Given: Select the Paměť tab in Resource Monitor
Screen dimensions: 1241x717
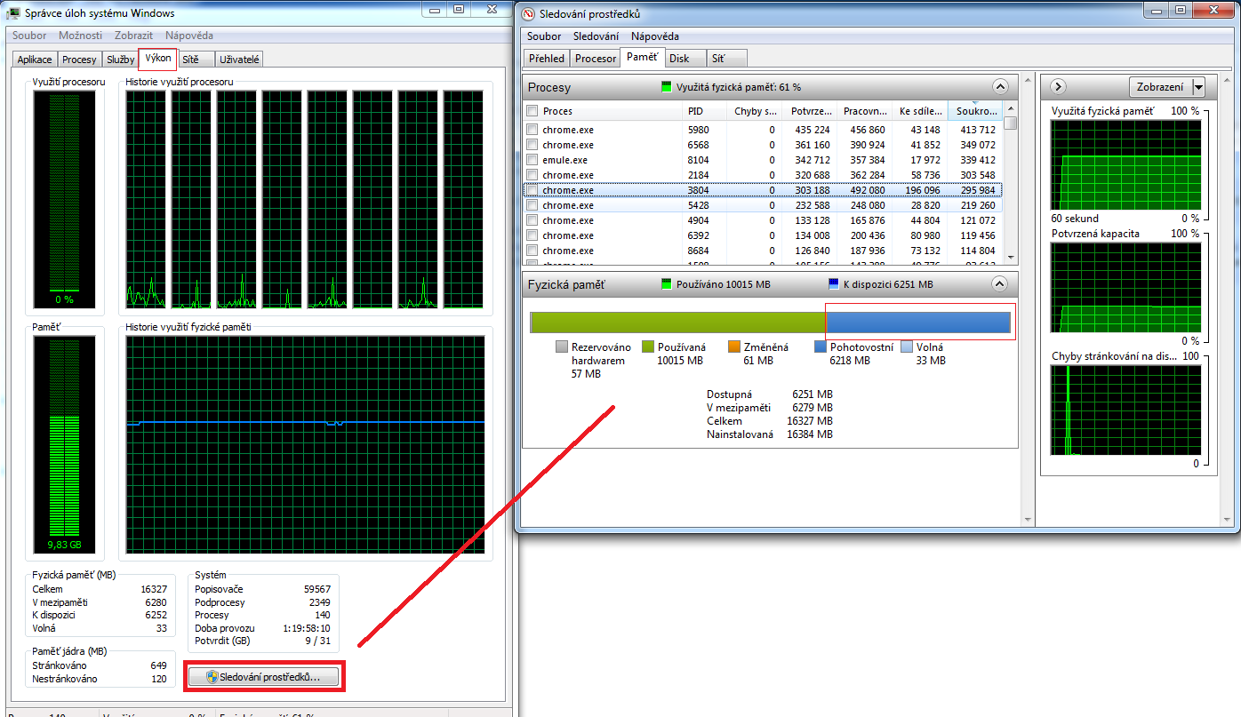Looking at the screenshot, I should click(642, 57).
